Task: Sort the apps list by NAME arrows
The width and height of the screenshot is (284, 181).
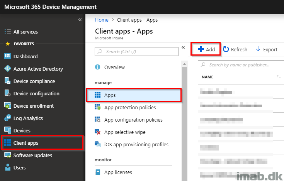Action: 279,76
